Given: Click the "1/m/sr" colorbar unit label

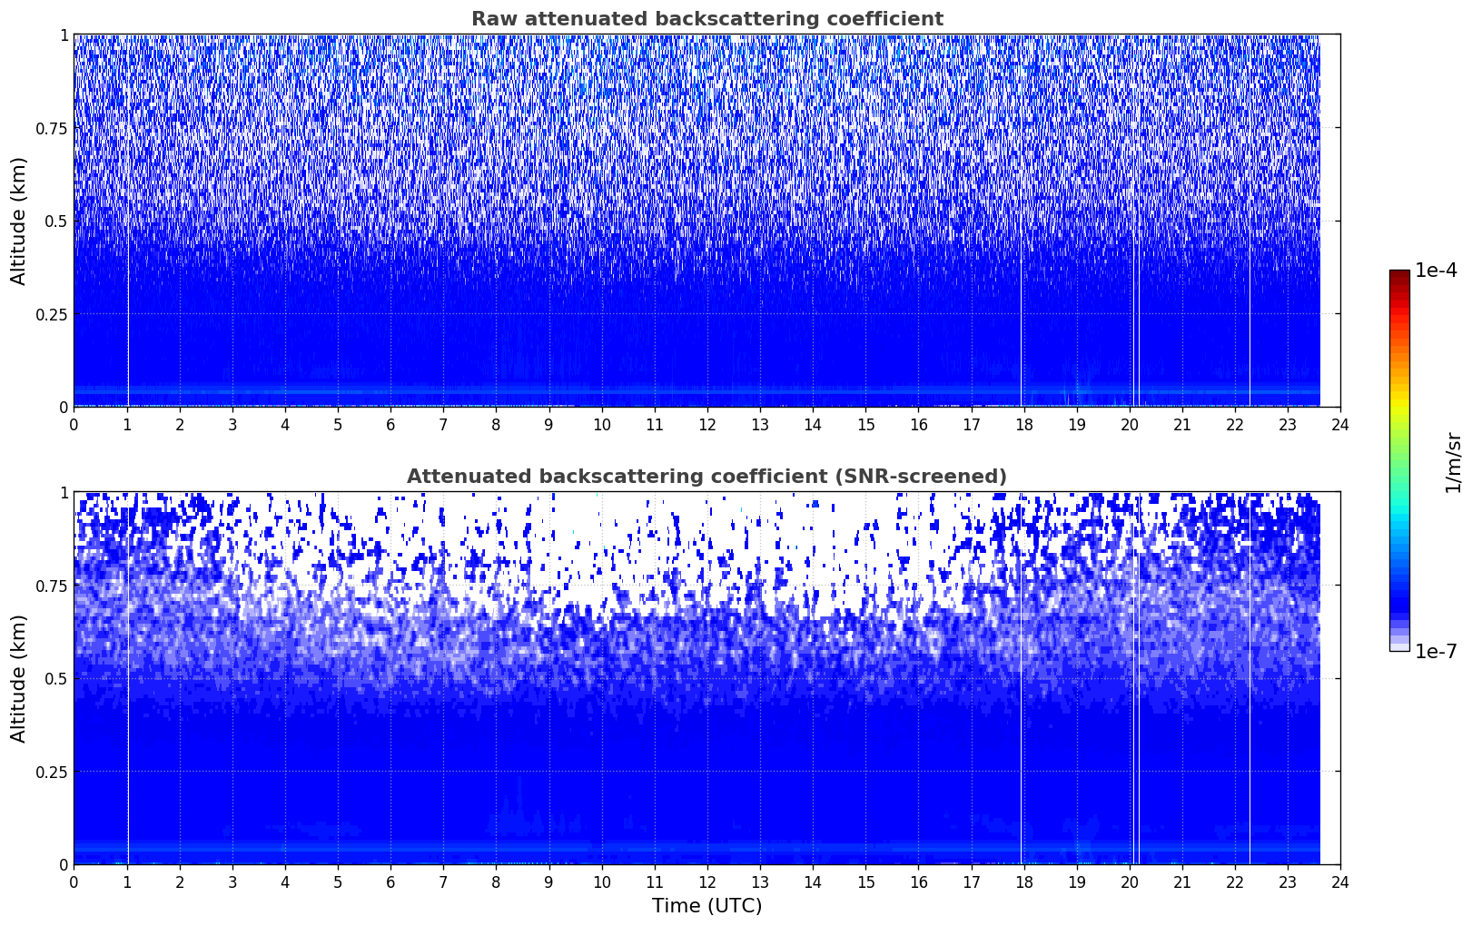Looking at the screenshot, I should (1453, 462).
